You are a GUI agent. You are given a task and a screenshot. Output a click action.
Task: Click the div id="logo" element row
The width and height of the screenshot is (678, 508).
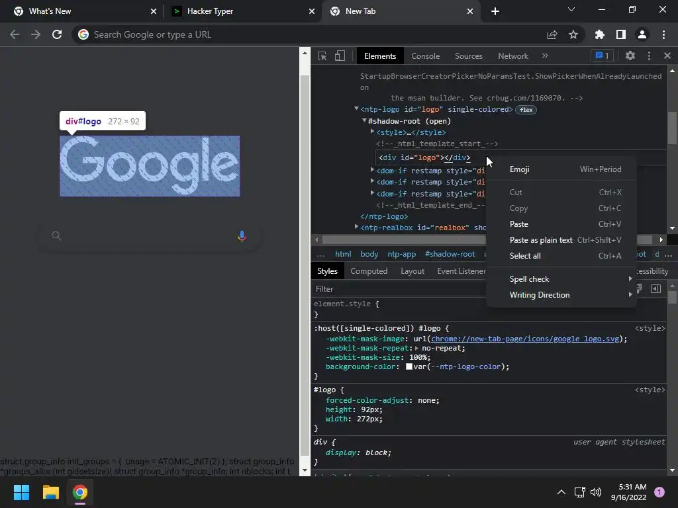[424, 157]
